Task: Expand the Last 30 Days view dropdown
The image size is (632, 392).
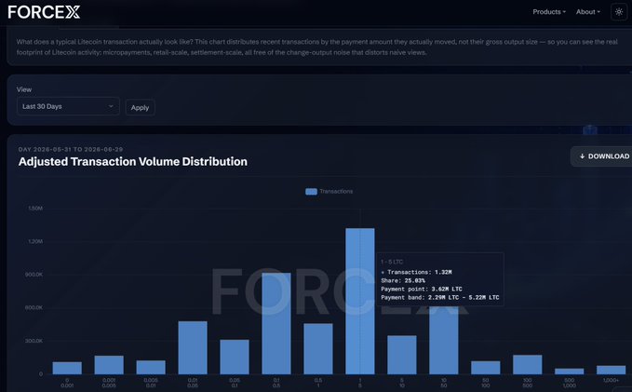Action: click(x=68, y=106)
